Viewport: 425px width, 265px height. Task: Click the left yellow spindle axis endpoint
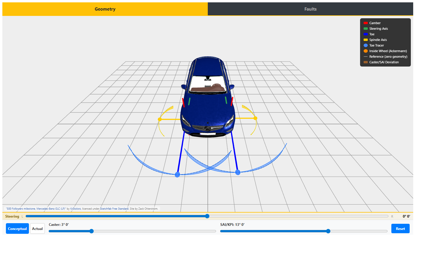pos(160,119)
